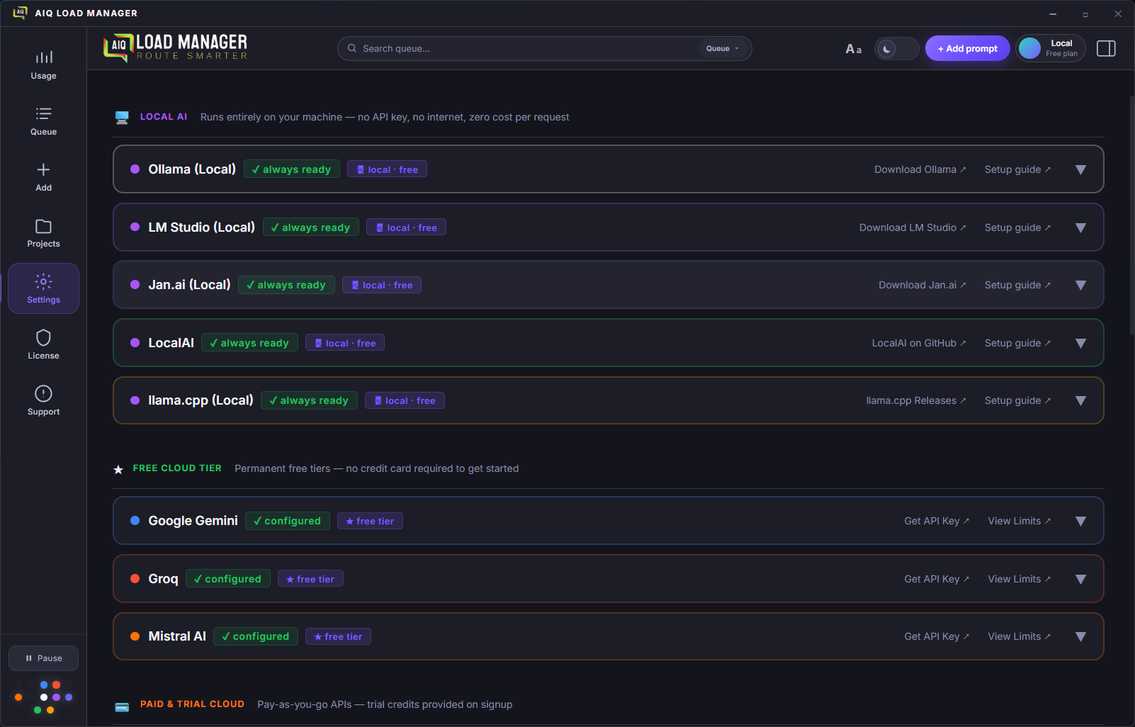Image resolution: width=1135 pixels, height=727 pixels.
Task: Click the Mistral AI orange status dot
Action: (x=135, y=636)
